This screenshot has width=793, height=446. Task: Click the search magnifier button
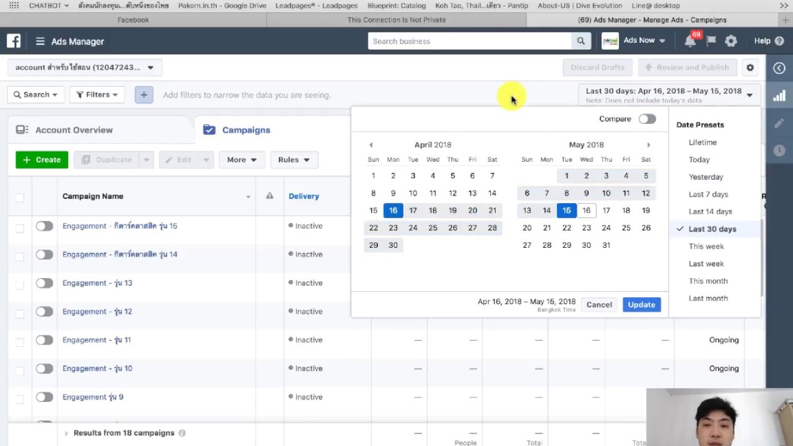click(581, 41)
